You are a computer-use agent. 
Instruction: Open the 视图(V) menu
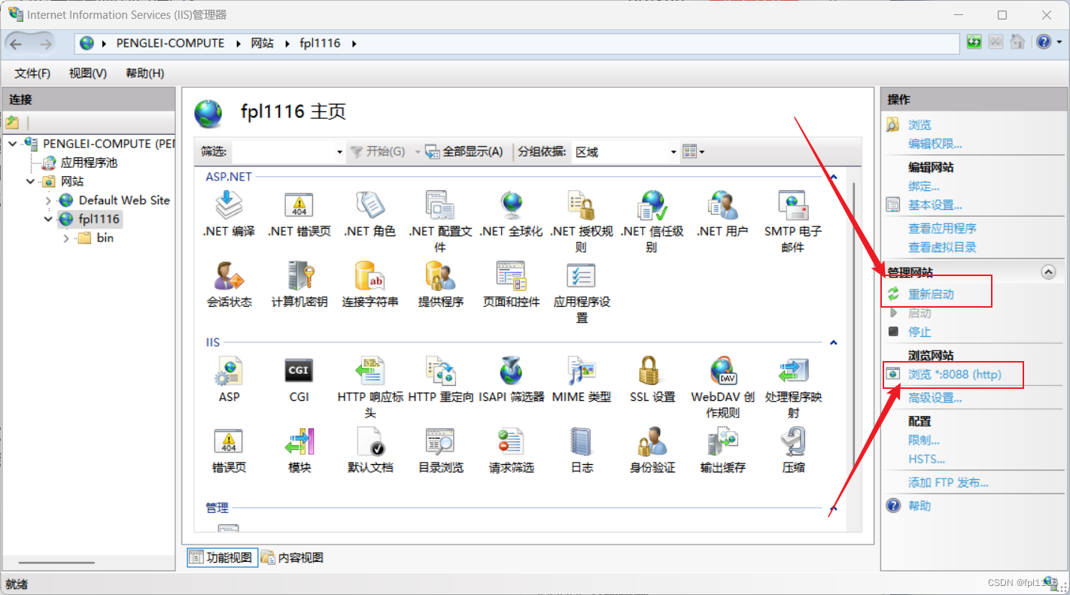[x=87, y=73]
